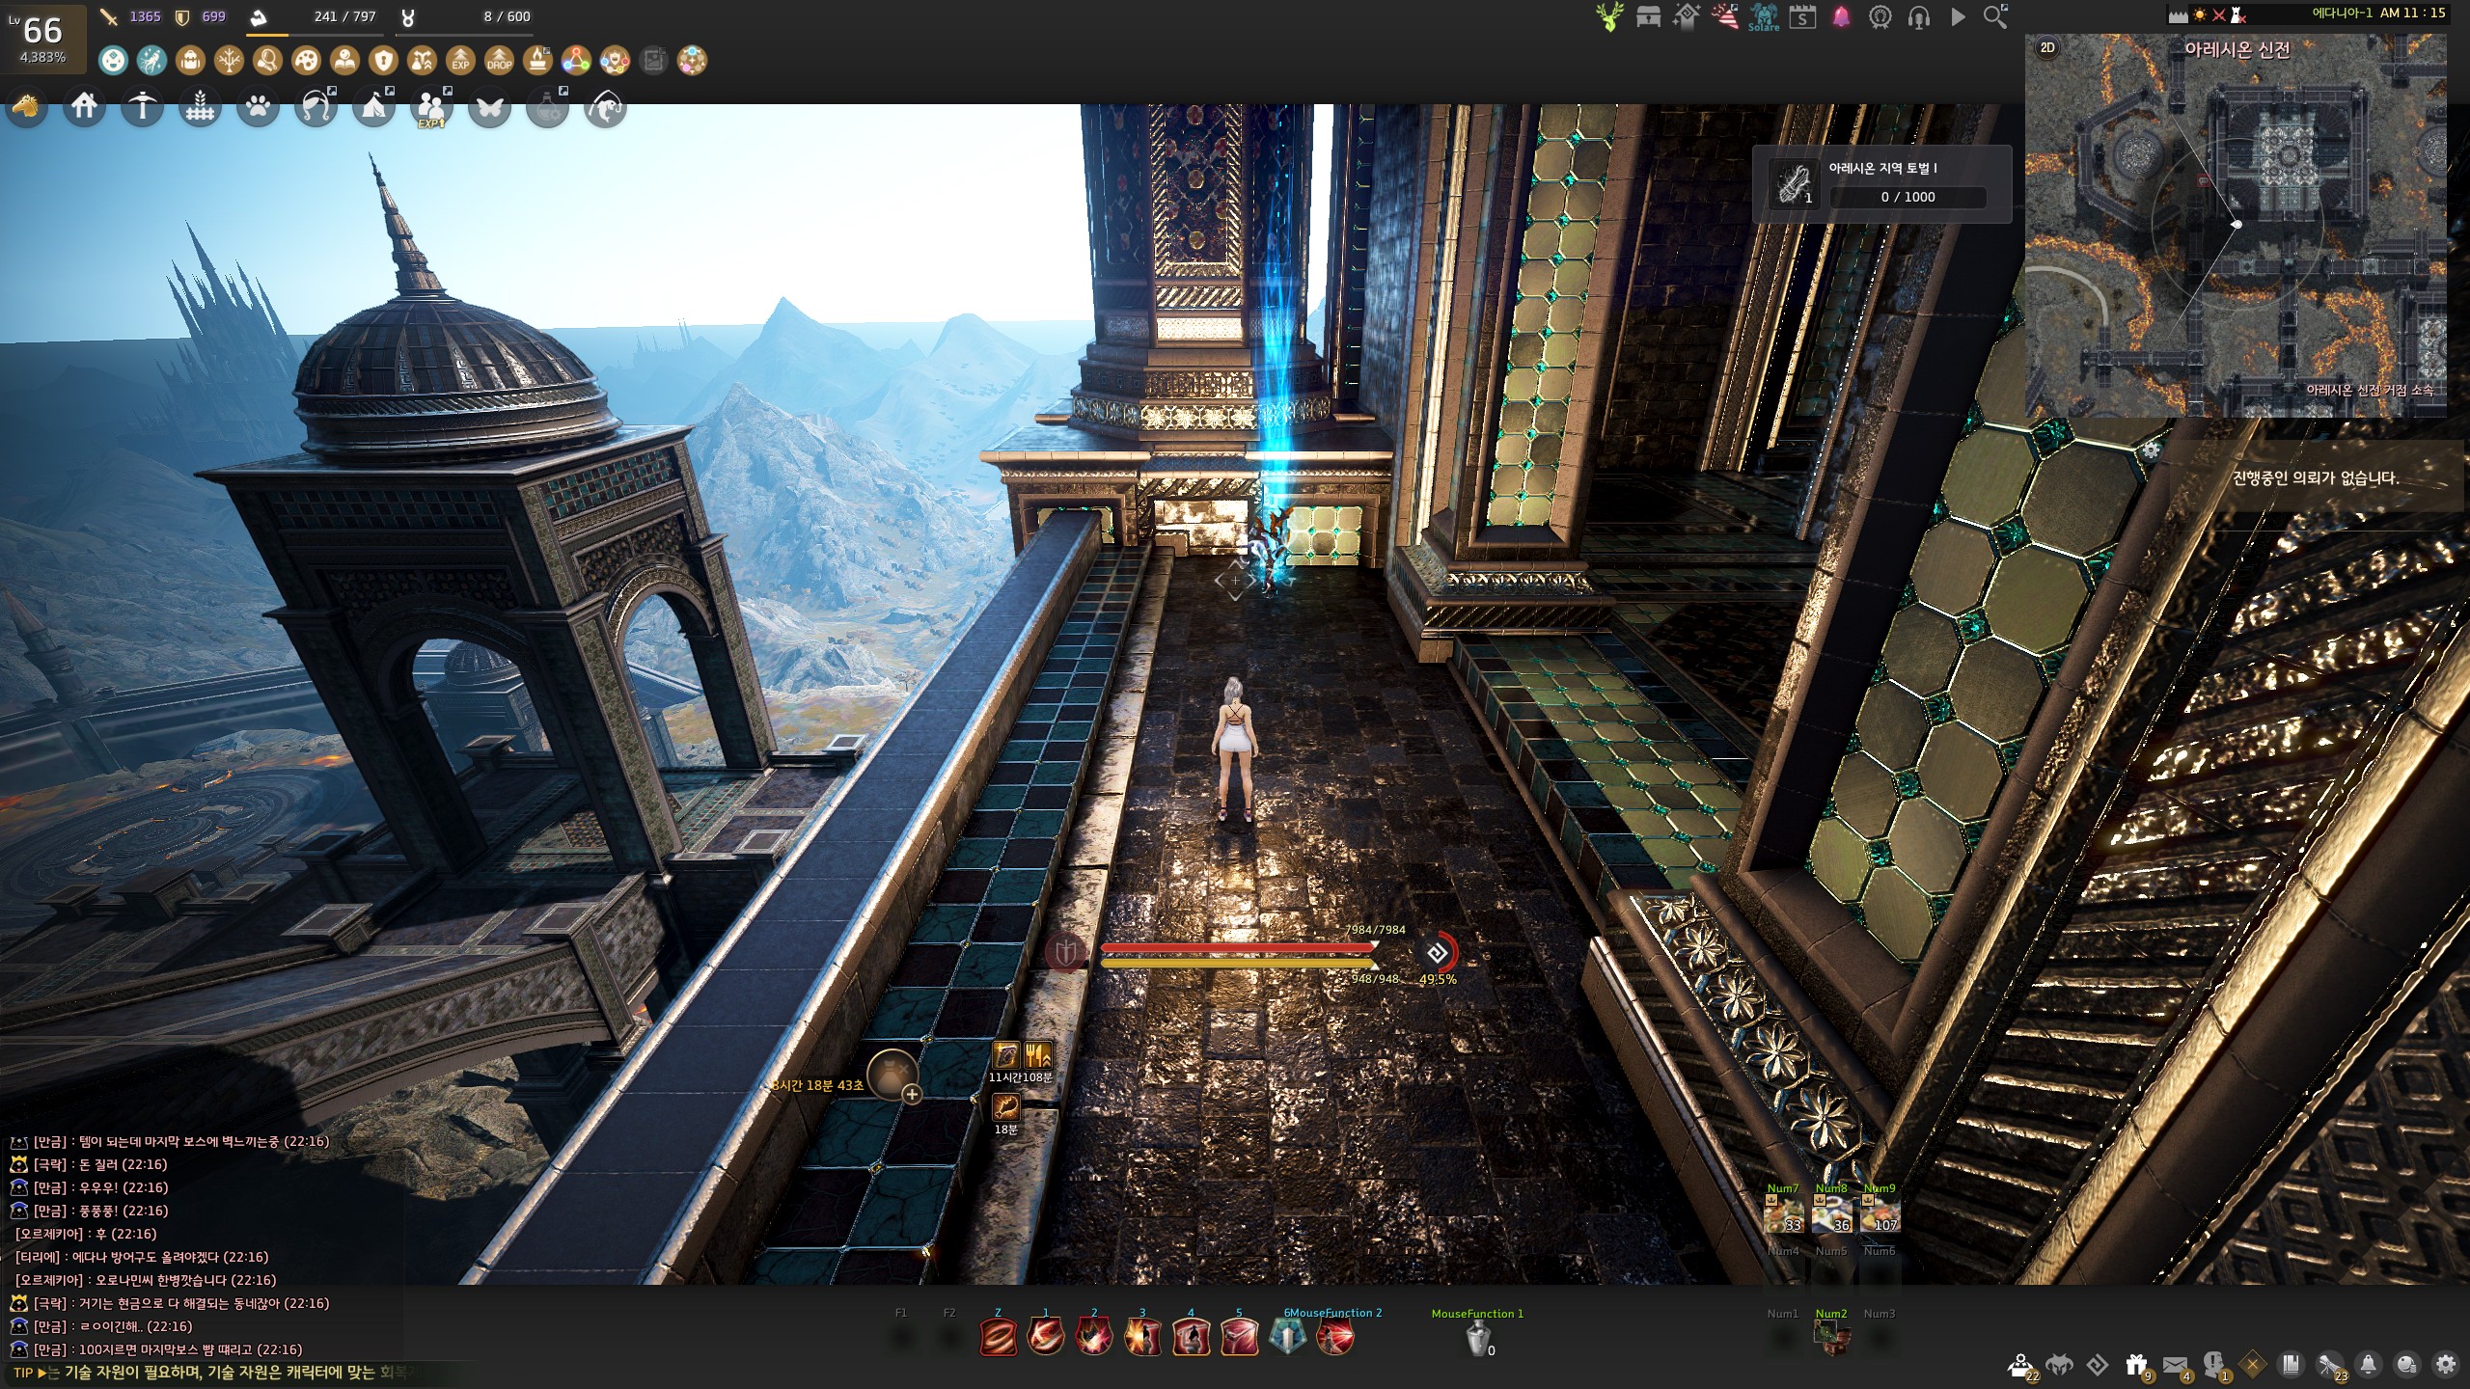Click the play triangle button in top menu
Viewport: 2470px width, 1389px height.
(1958, 16)
